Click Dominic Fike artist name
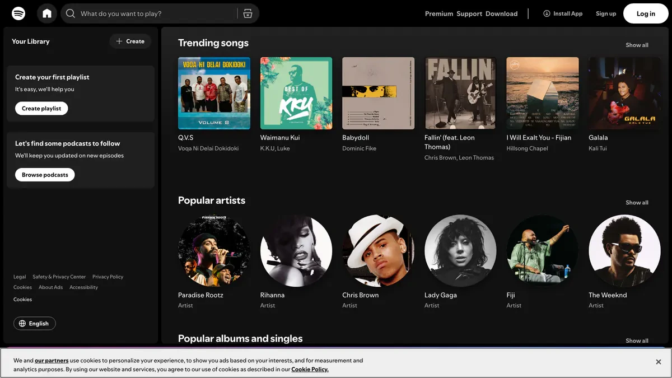Viewport: 672px width, 378px height. [x=359, y=148]
